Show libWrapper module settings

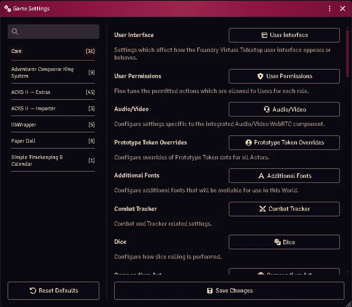(x=53, y=125)
